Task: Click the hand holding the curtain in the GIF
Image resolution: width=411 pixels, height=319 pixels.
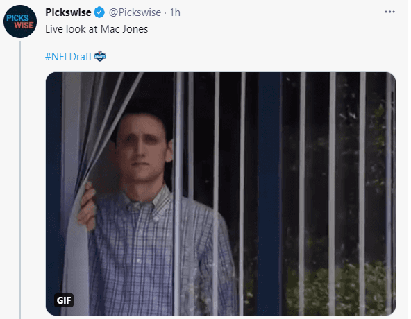Action: 87,207
